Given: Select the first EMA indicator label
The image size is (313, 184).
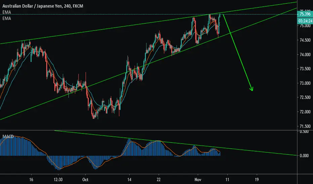Looking at the screenshot, I should tap(7, 12).
